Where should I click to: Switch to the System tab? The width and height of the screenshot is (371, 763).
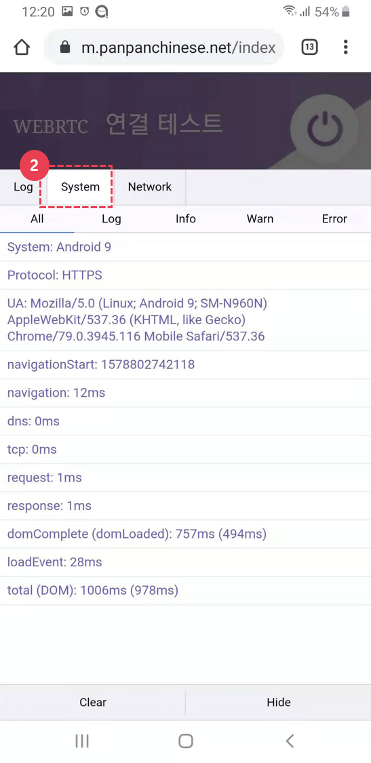80,187
